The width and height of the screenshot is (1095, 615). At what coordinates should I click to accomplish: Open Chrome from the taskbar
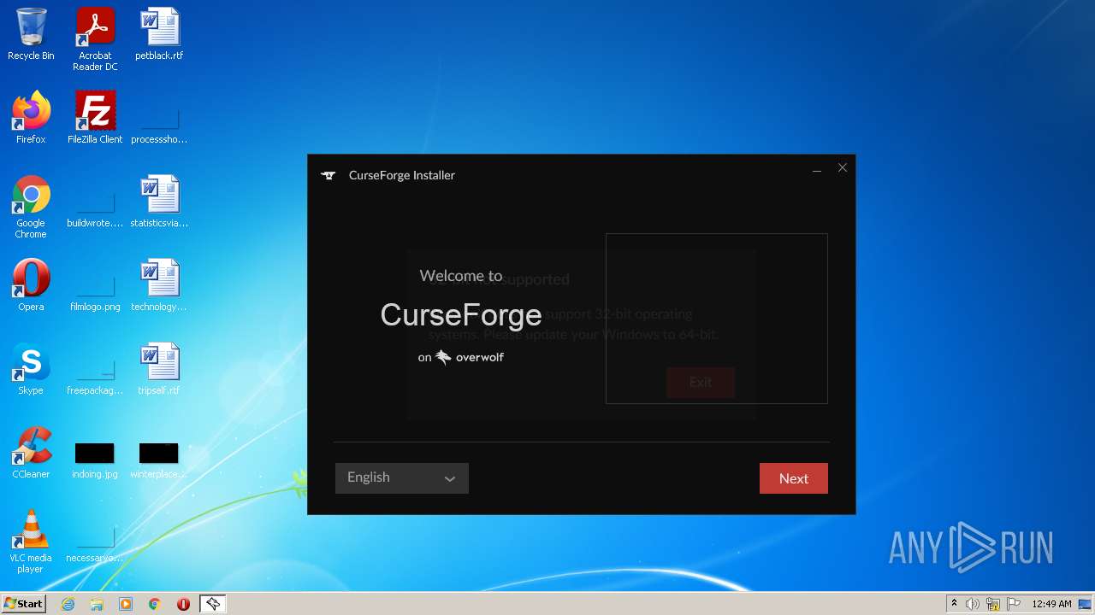click(155, 604)
